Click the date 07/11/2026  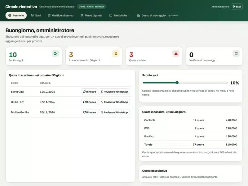pyautogui.click(x=47, y=102)
